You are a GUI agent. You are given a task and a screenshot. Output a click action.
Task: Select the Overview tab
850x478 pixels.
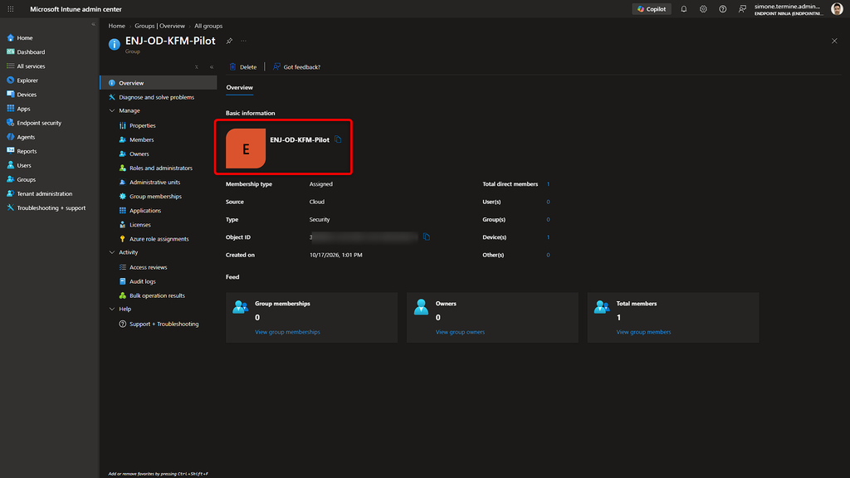pos(240,87)
